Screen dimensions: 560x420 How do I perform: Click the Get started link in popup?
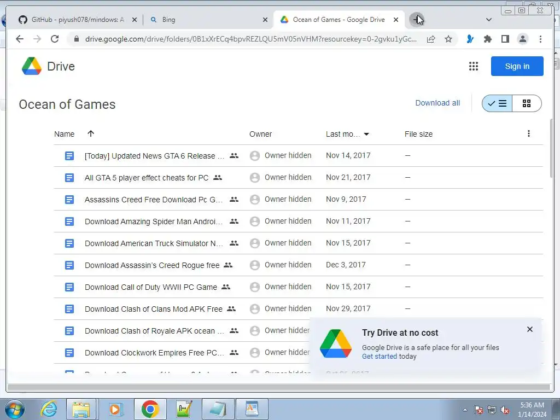[x=380, y=357]
